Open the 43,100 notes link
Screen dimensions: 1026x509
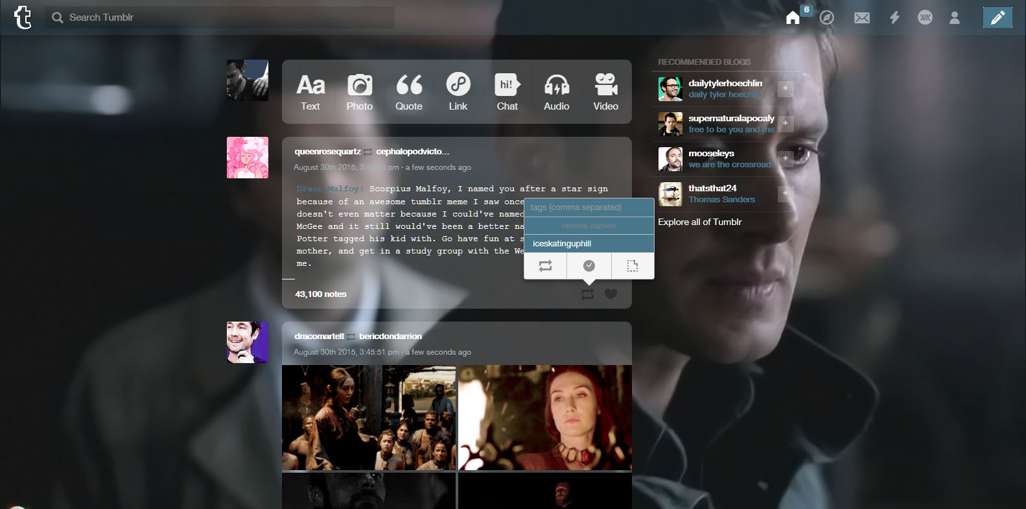[321, 294]
